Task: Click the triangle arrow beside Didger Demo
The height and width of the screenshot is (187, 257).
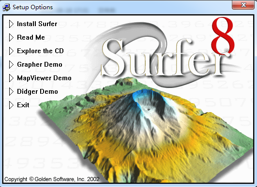Action: click(11, 92)
